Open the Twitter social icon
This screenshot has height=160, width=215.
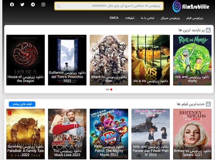tap(22, 5)
